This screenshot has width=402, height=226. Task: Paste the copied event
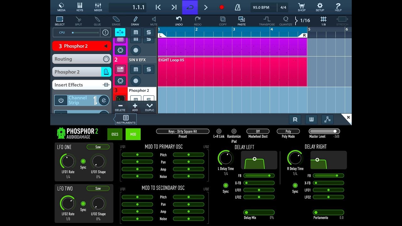(242, 21)
